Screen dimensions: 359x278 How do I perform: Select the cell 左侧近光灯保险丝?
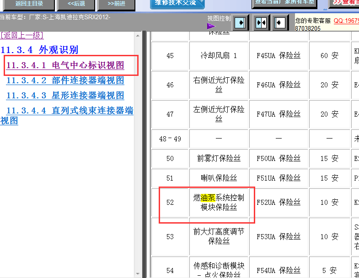(x=219, y=114)
